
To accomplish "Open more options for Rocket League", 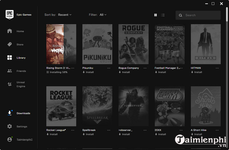I will (73, 130).
